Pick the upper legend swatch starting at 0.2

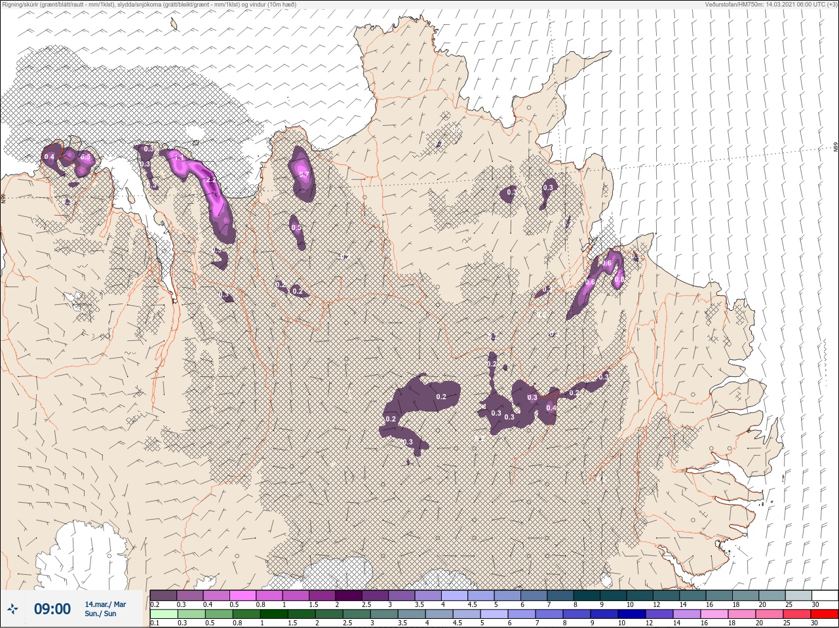pos(163,595)
